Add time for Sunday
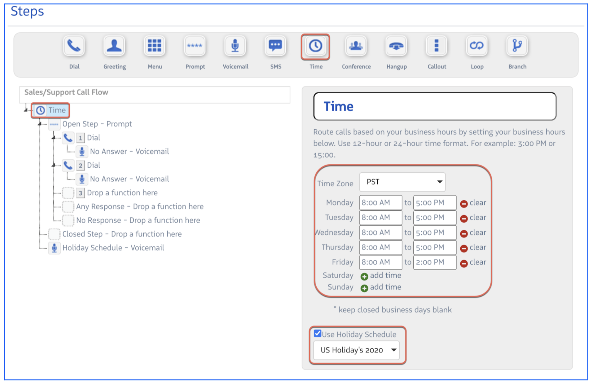Image resolution: width=592 pixels, height=386 pixels. (381, 287)
